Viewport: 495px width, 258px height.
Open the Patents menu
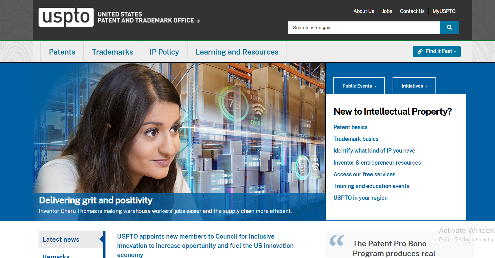pyautogui.click(x=62, y=52)
